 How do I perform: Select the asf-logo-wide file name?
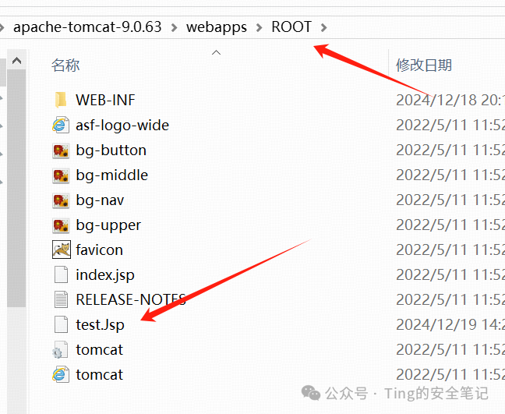click(x=122, y=126)
